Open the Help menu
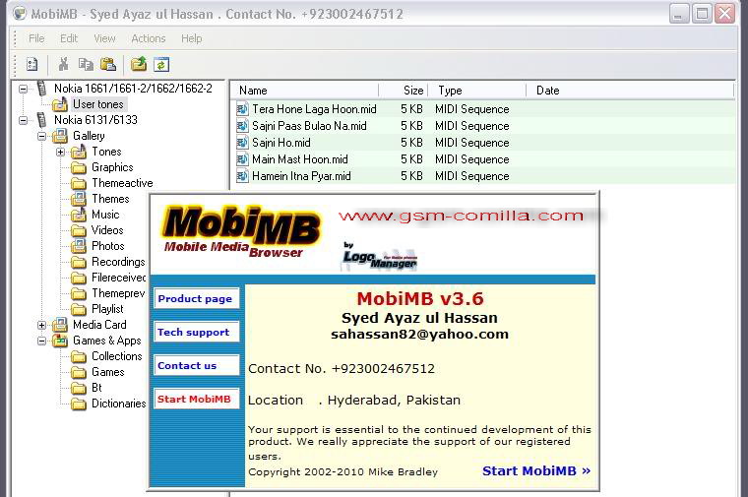The width and height of the screenshot is (748, 497). coord(191,38)
